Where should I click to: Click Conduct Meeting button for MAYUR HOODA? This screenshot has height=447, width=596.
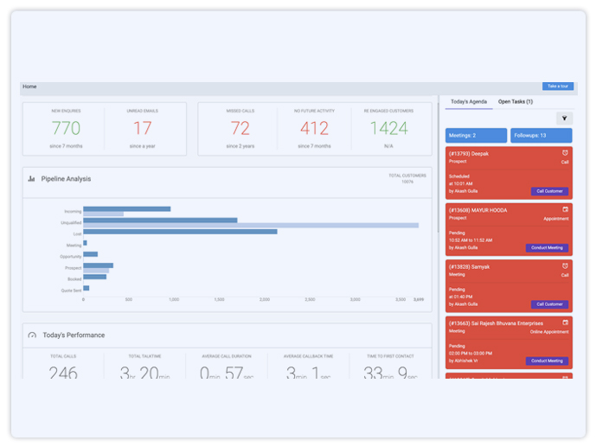point(547,247)
